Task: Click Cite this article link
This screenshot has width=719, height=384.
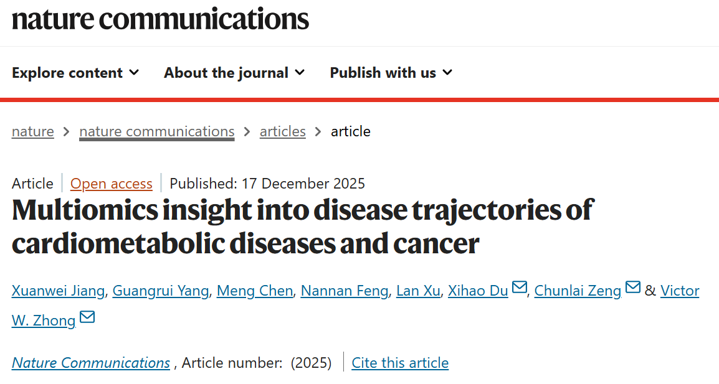Action: click(x=400, y=363)
